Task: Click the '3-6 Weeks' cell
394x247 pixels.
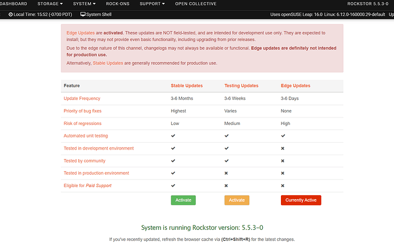Action: pos(235,98)
